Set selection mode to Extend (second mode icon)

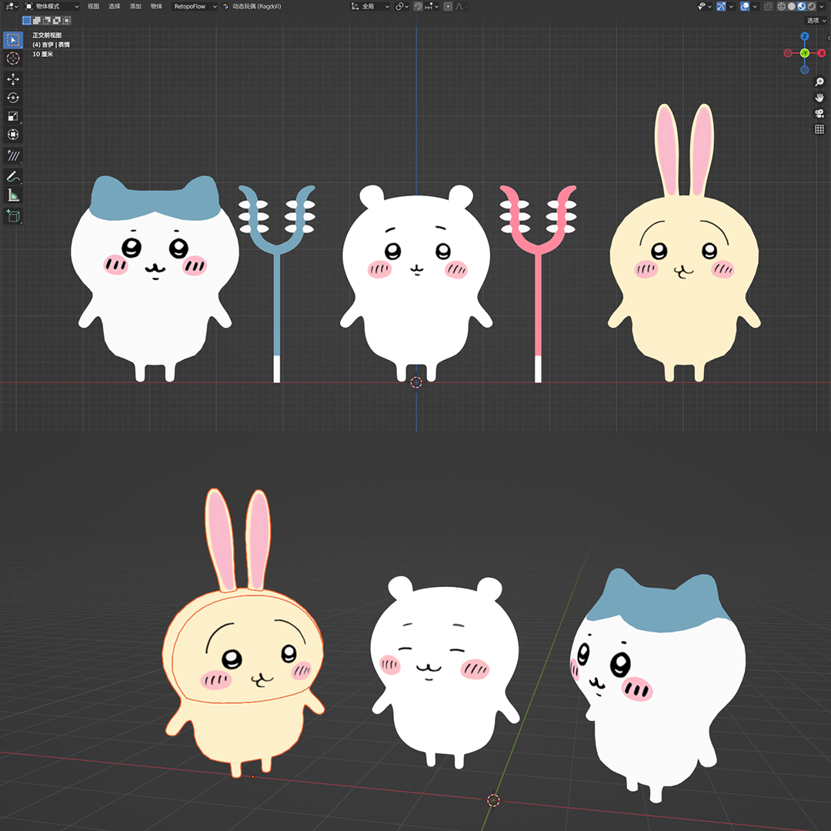pyautogui.click(x=37, y=21)
